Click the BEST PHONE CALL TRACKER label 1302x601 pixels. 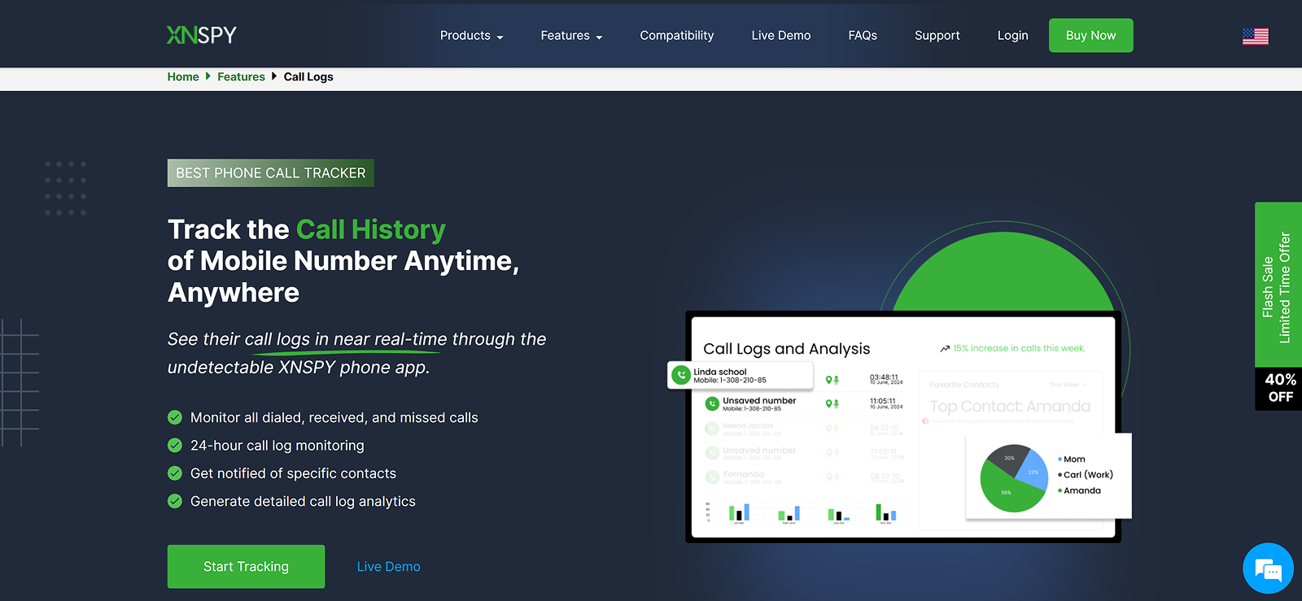(271, 172)
